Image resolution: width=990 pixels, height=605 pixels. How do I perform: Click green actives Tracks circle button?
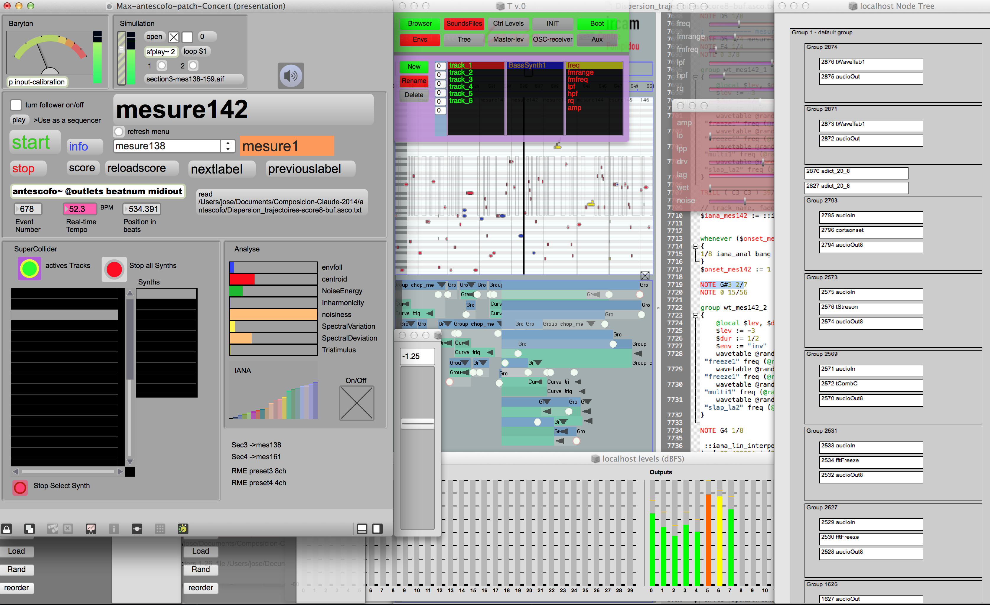29,269
